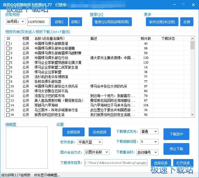Image resolution: width=199 pixels, height=178 pixels.
Task: Tick the checkbox for album row 16
Action: point(8,115)
